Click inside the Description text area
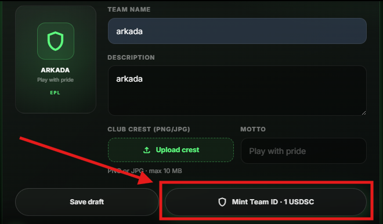The width and height of the screenshot is (383, 224). coord(237,90)
